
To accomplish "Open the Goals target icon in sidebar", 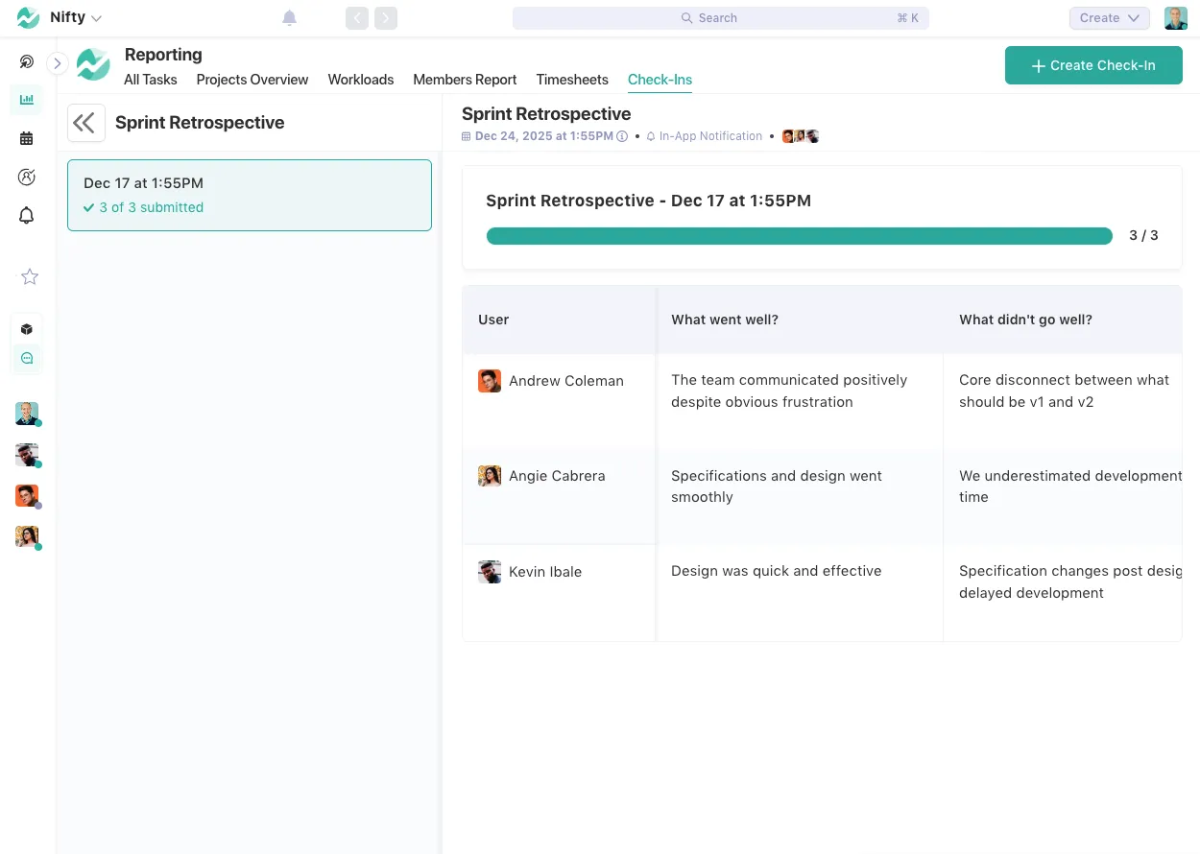I will (26, 177).
